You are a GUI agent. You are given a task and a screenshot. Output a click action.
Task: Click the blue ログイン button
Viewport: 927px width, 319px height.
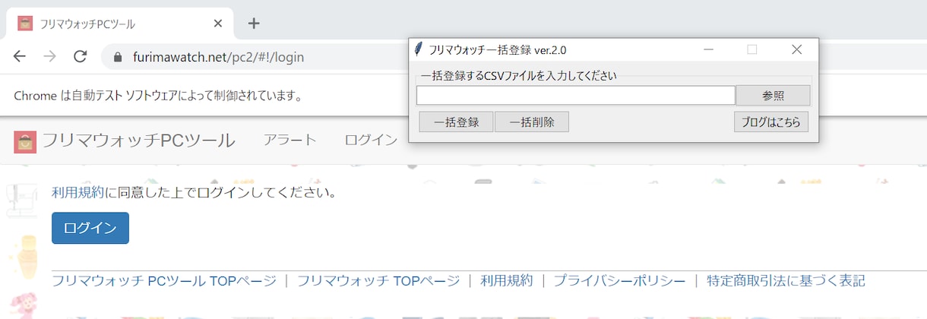[x=90, y=228]
